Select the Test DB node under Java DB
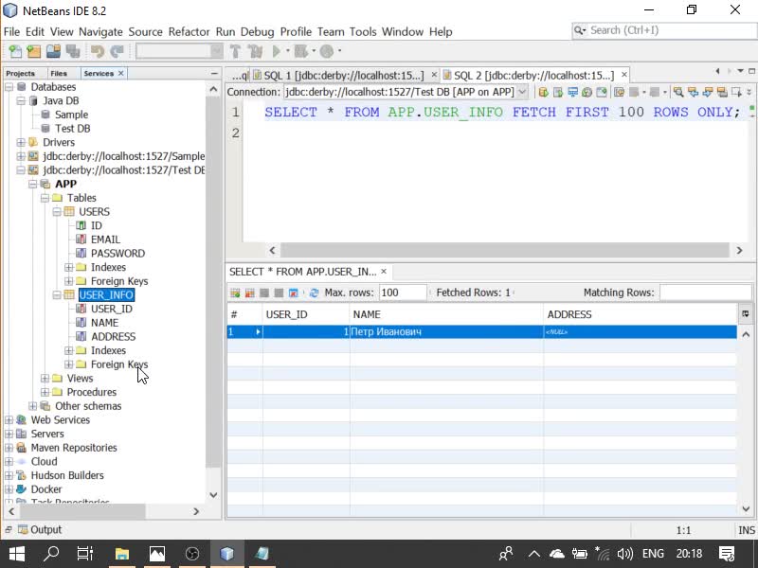Viewport: 758px width, 568px height. point(72,129)
